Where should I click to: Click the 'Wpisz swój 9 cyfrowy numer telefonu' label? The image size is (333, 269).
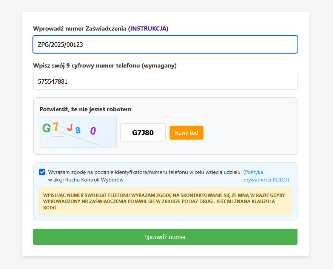(105, 66)
